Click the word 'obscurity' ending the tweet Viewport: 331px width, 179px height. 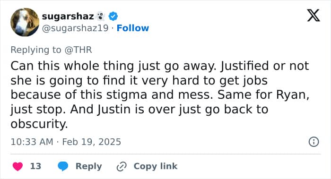pyautogui.click(x=39, y=124)
